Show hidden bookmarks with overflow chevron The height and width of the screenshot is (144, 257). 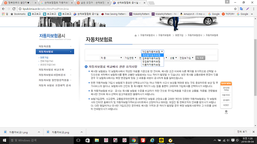coord(252,14)
